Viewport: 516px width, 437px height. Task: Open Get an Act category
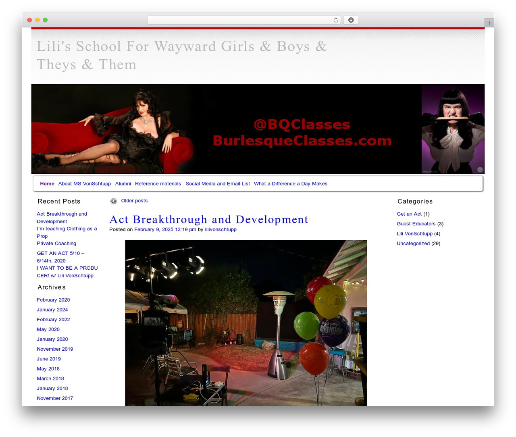[409, 214]
